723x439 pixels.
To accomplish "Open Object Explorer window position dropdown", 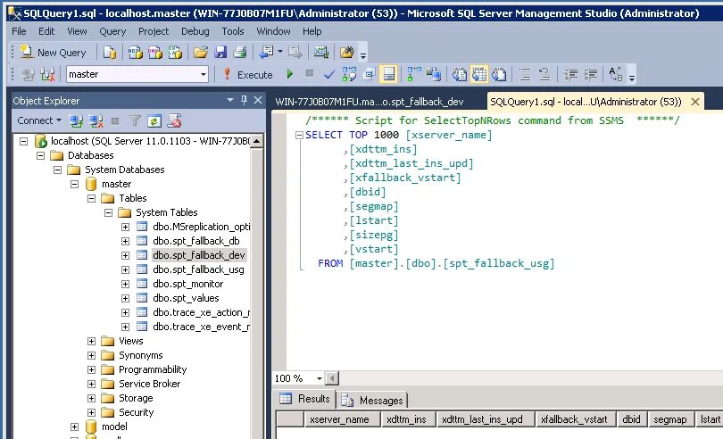I will point(230,100).
